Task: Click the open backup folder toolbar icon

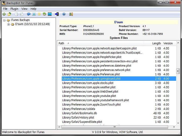Action: coord(9,14)
